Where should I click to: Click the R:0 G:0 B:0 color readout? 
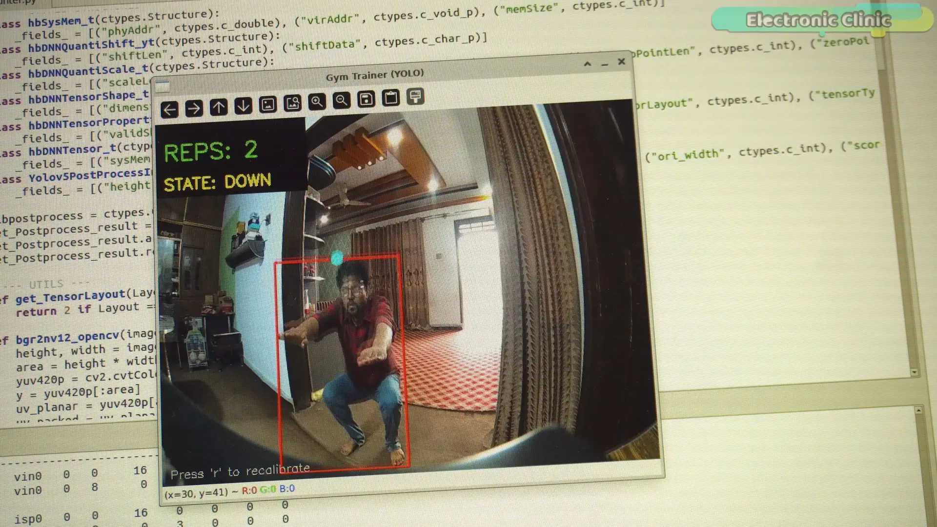268,489
